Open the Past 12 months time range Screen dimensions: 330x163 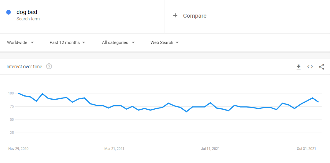tap(67, 43)
